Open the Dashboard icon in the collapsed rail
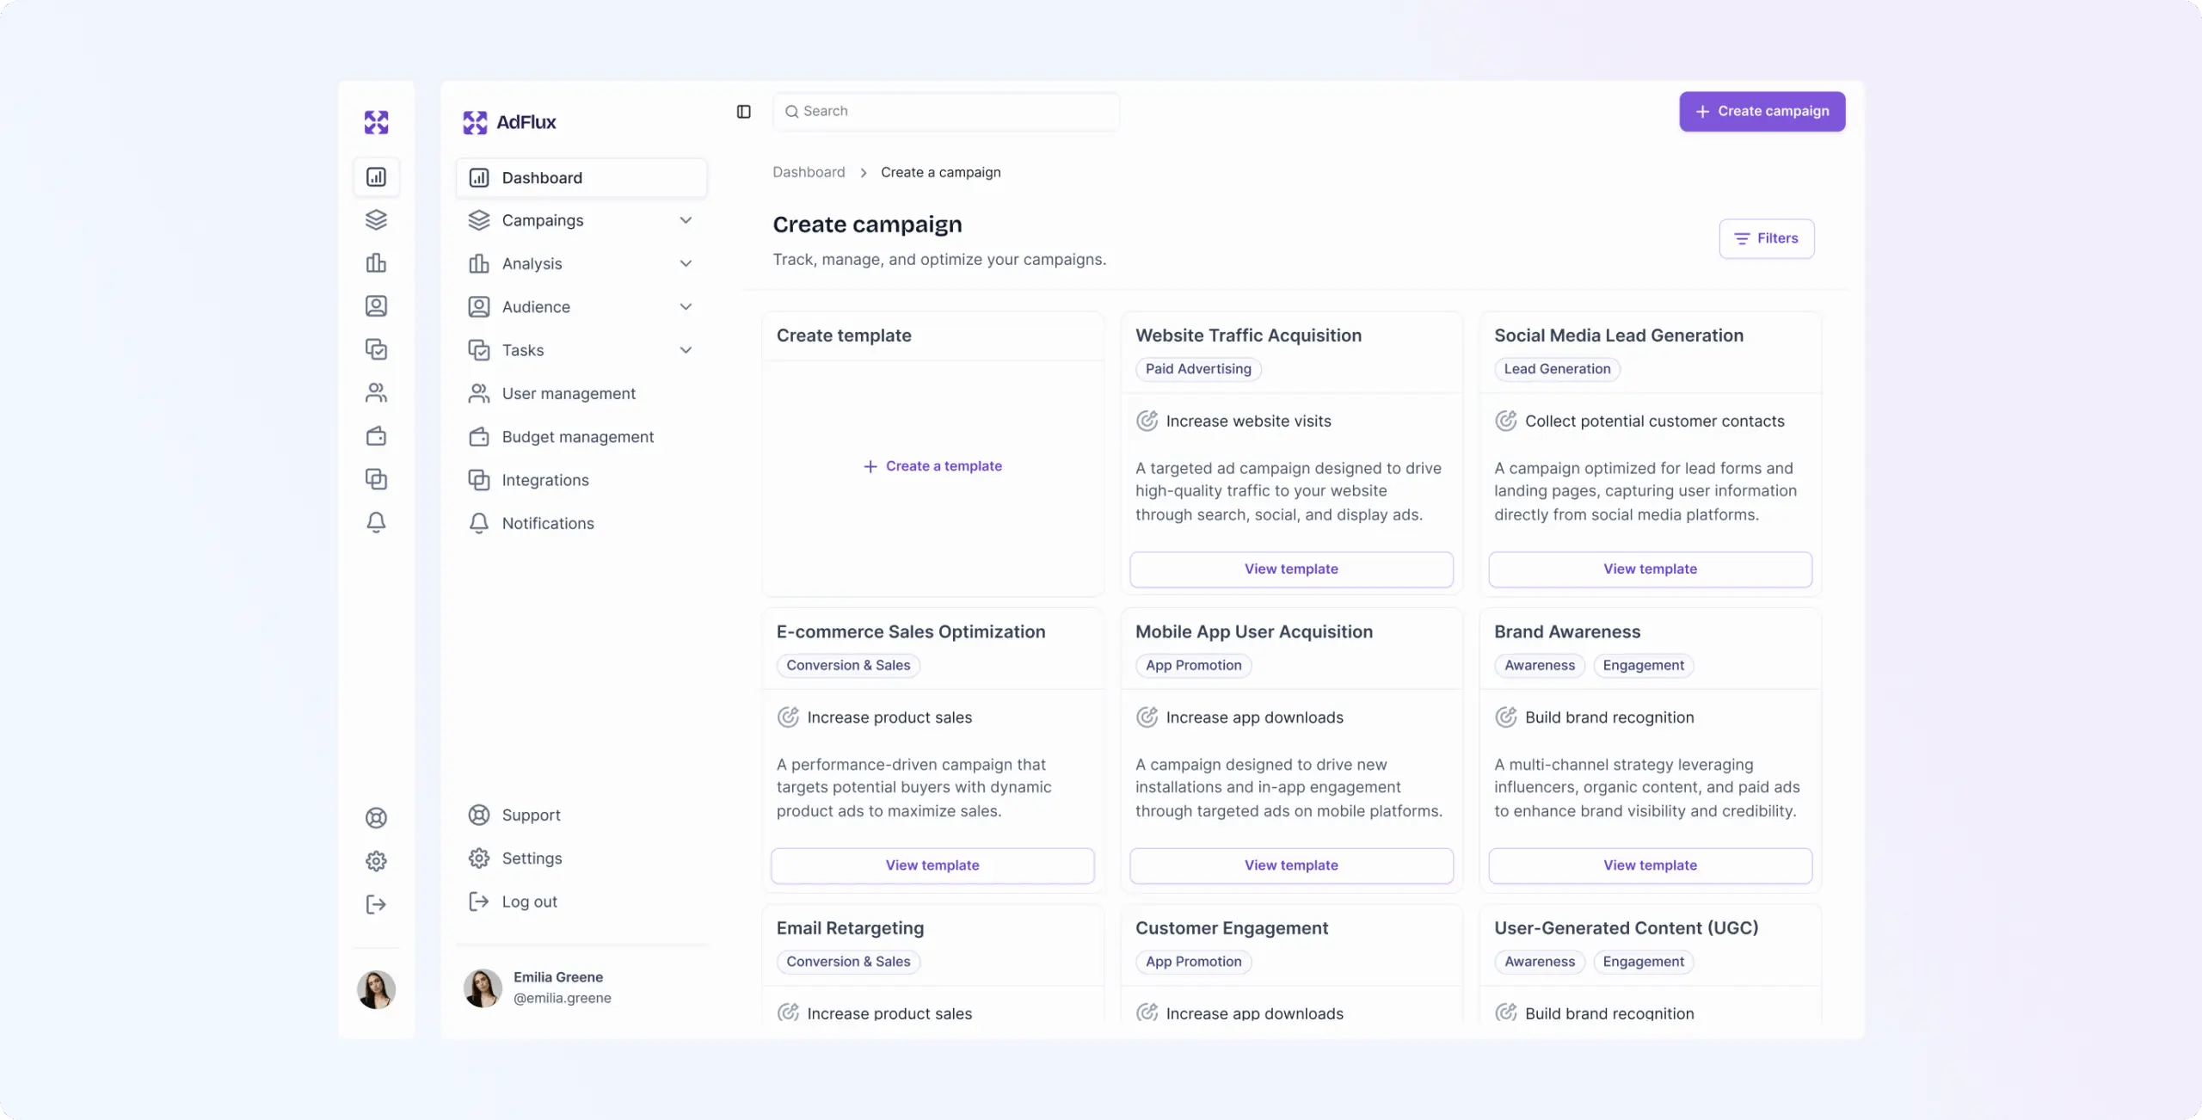This screenshot has height=1120, width=2202. 376,177
